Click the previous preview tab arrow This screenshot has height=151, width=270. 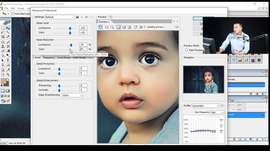(174, 21)
